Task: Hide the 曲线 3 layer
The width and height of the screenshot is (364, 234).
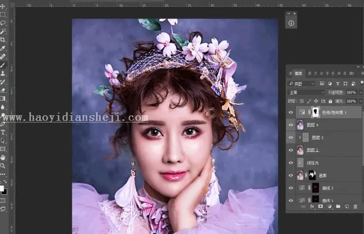Action: pos(291,188)
